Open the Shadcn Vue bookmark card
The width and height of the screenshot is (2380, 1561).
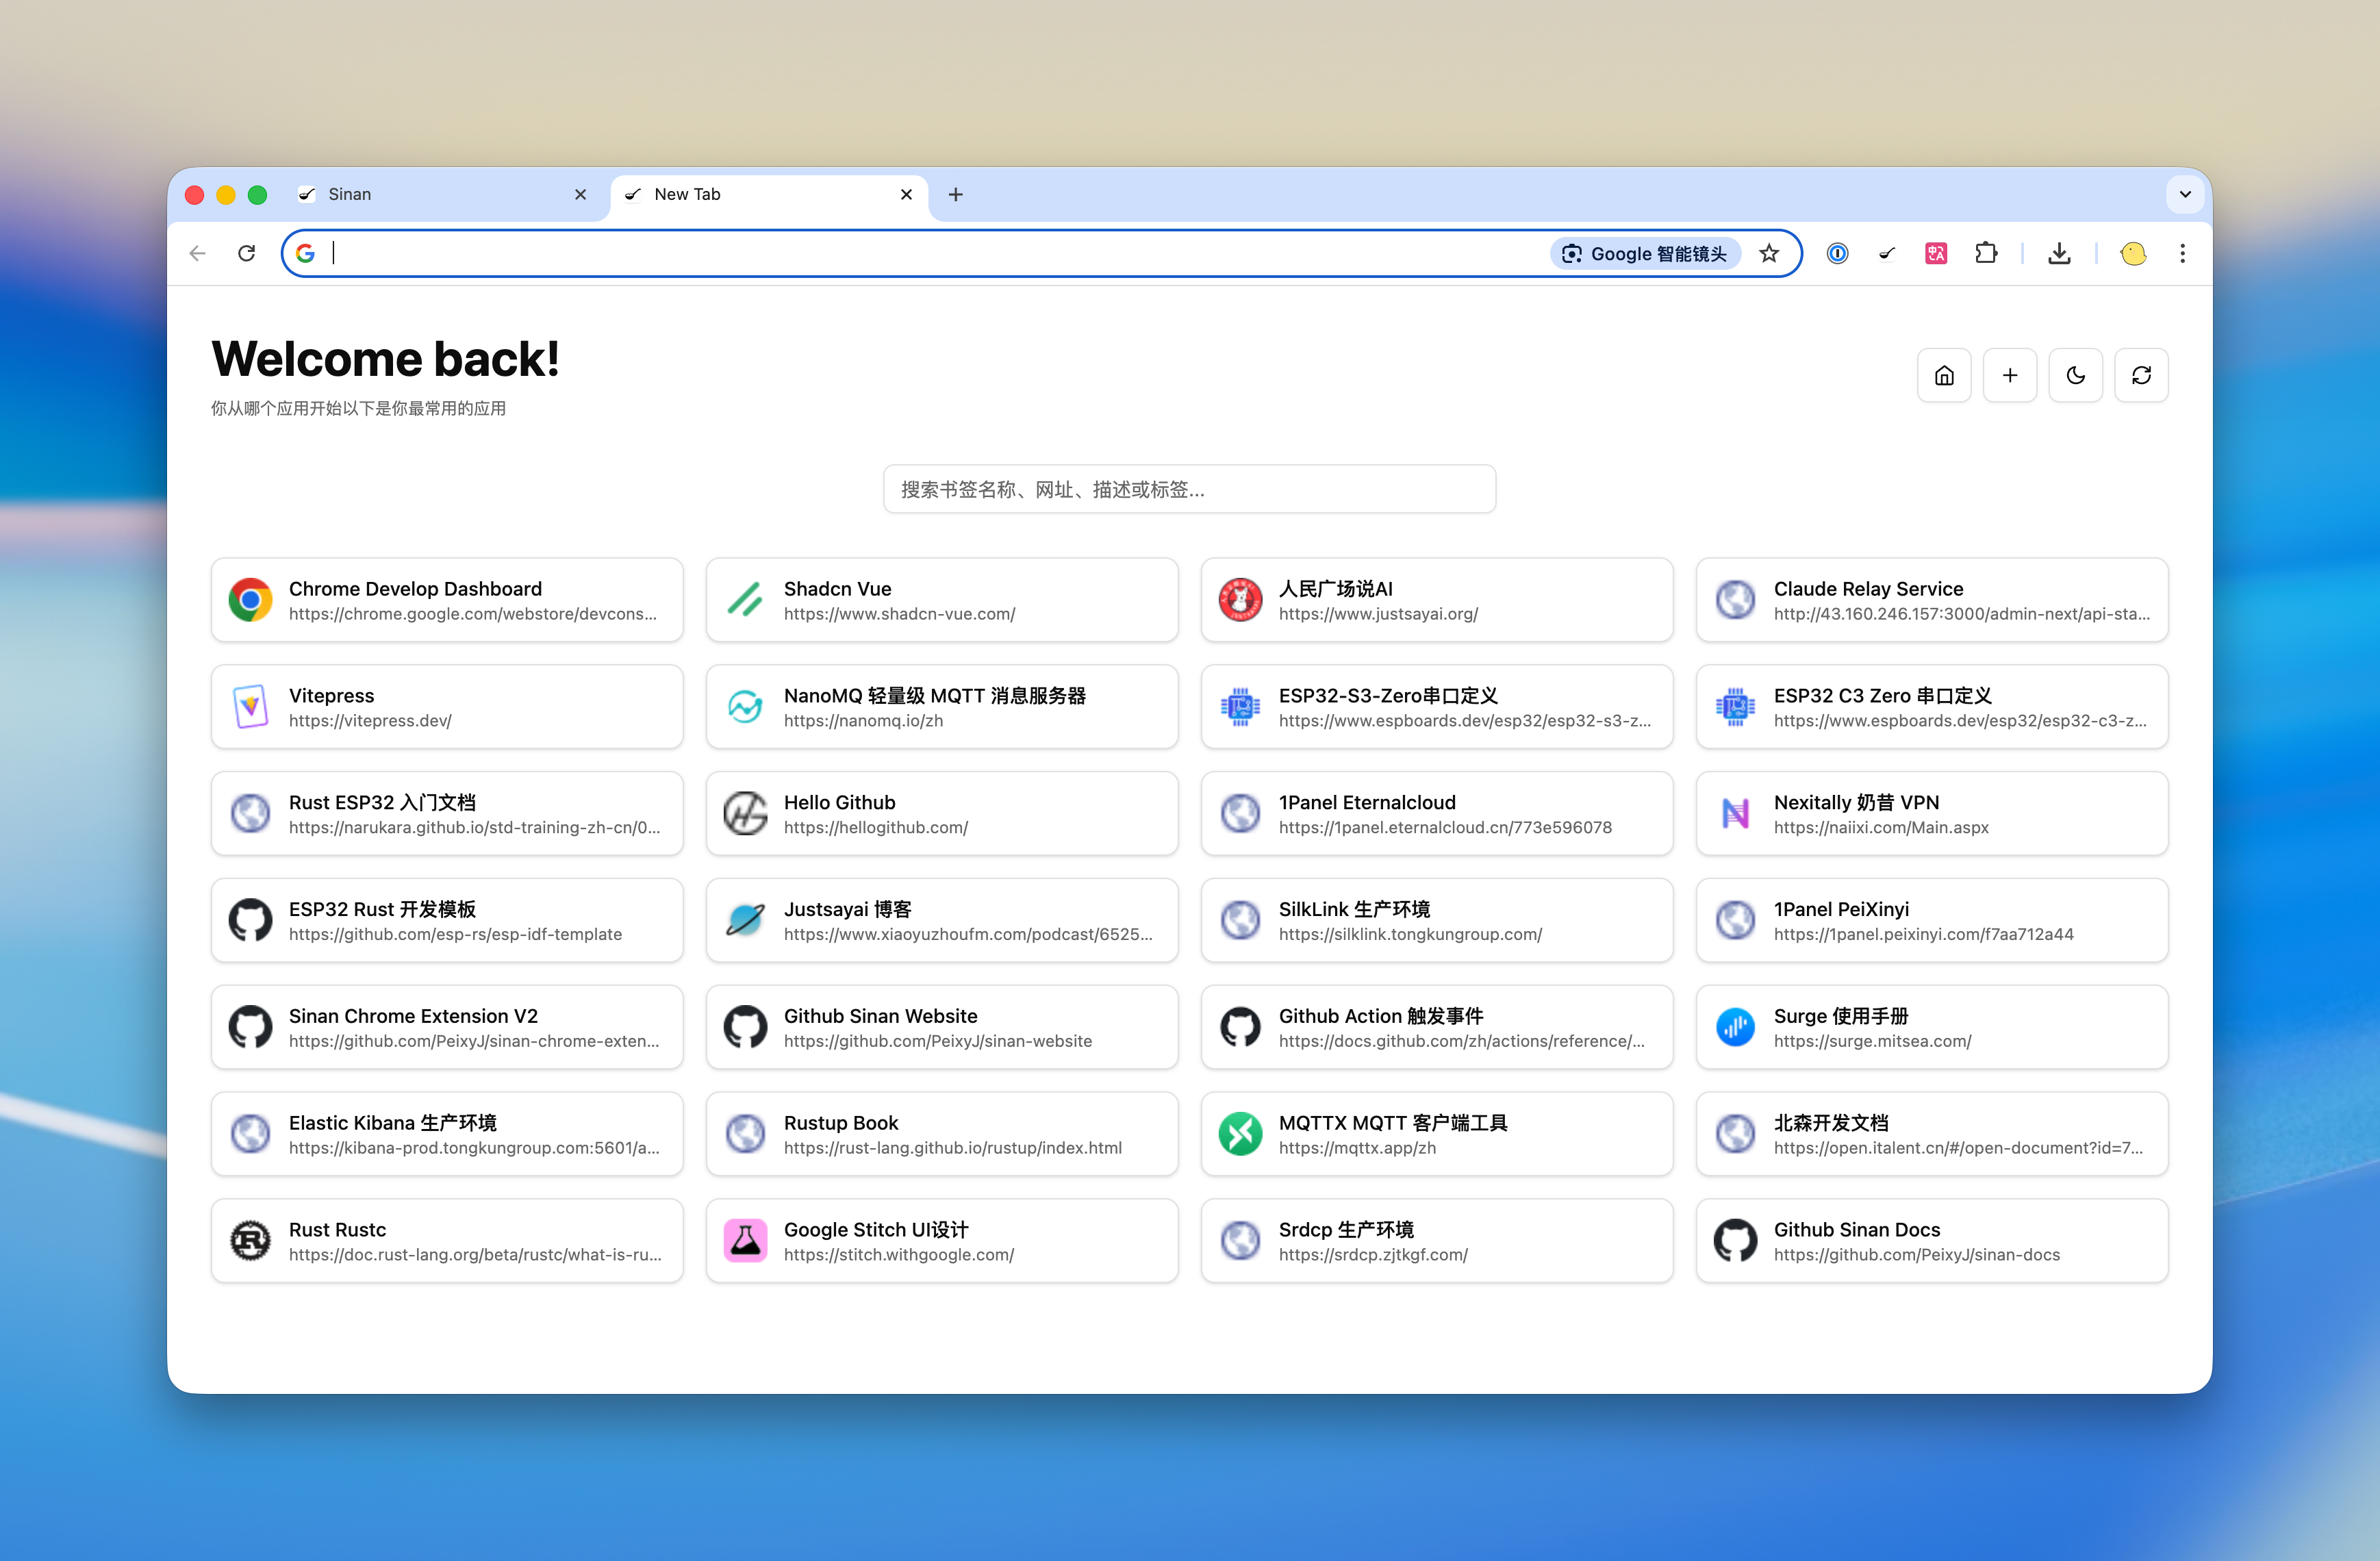tap(941, 600)
